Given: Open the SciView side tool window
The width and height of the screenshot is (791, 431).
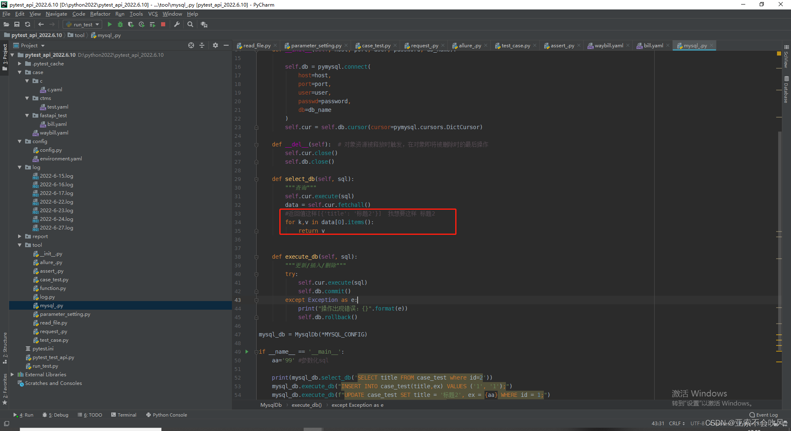Looking at the screenshot, I should pyautogui.click(x=786, y=57).
